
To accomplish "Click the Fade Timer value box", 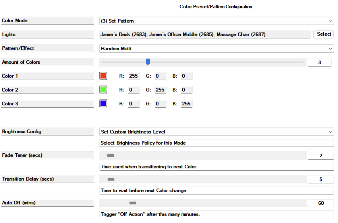I will tap(321, 156).
